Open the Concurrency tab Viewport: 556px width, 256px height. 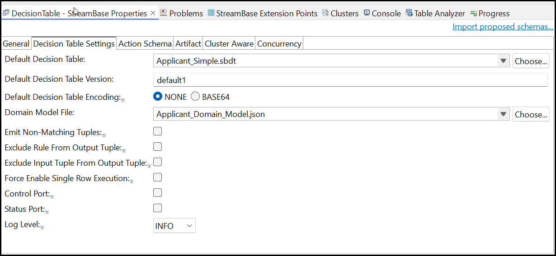point(279,44)
